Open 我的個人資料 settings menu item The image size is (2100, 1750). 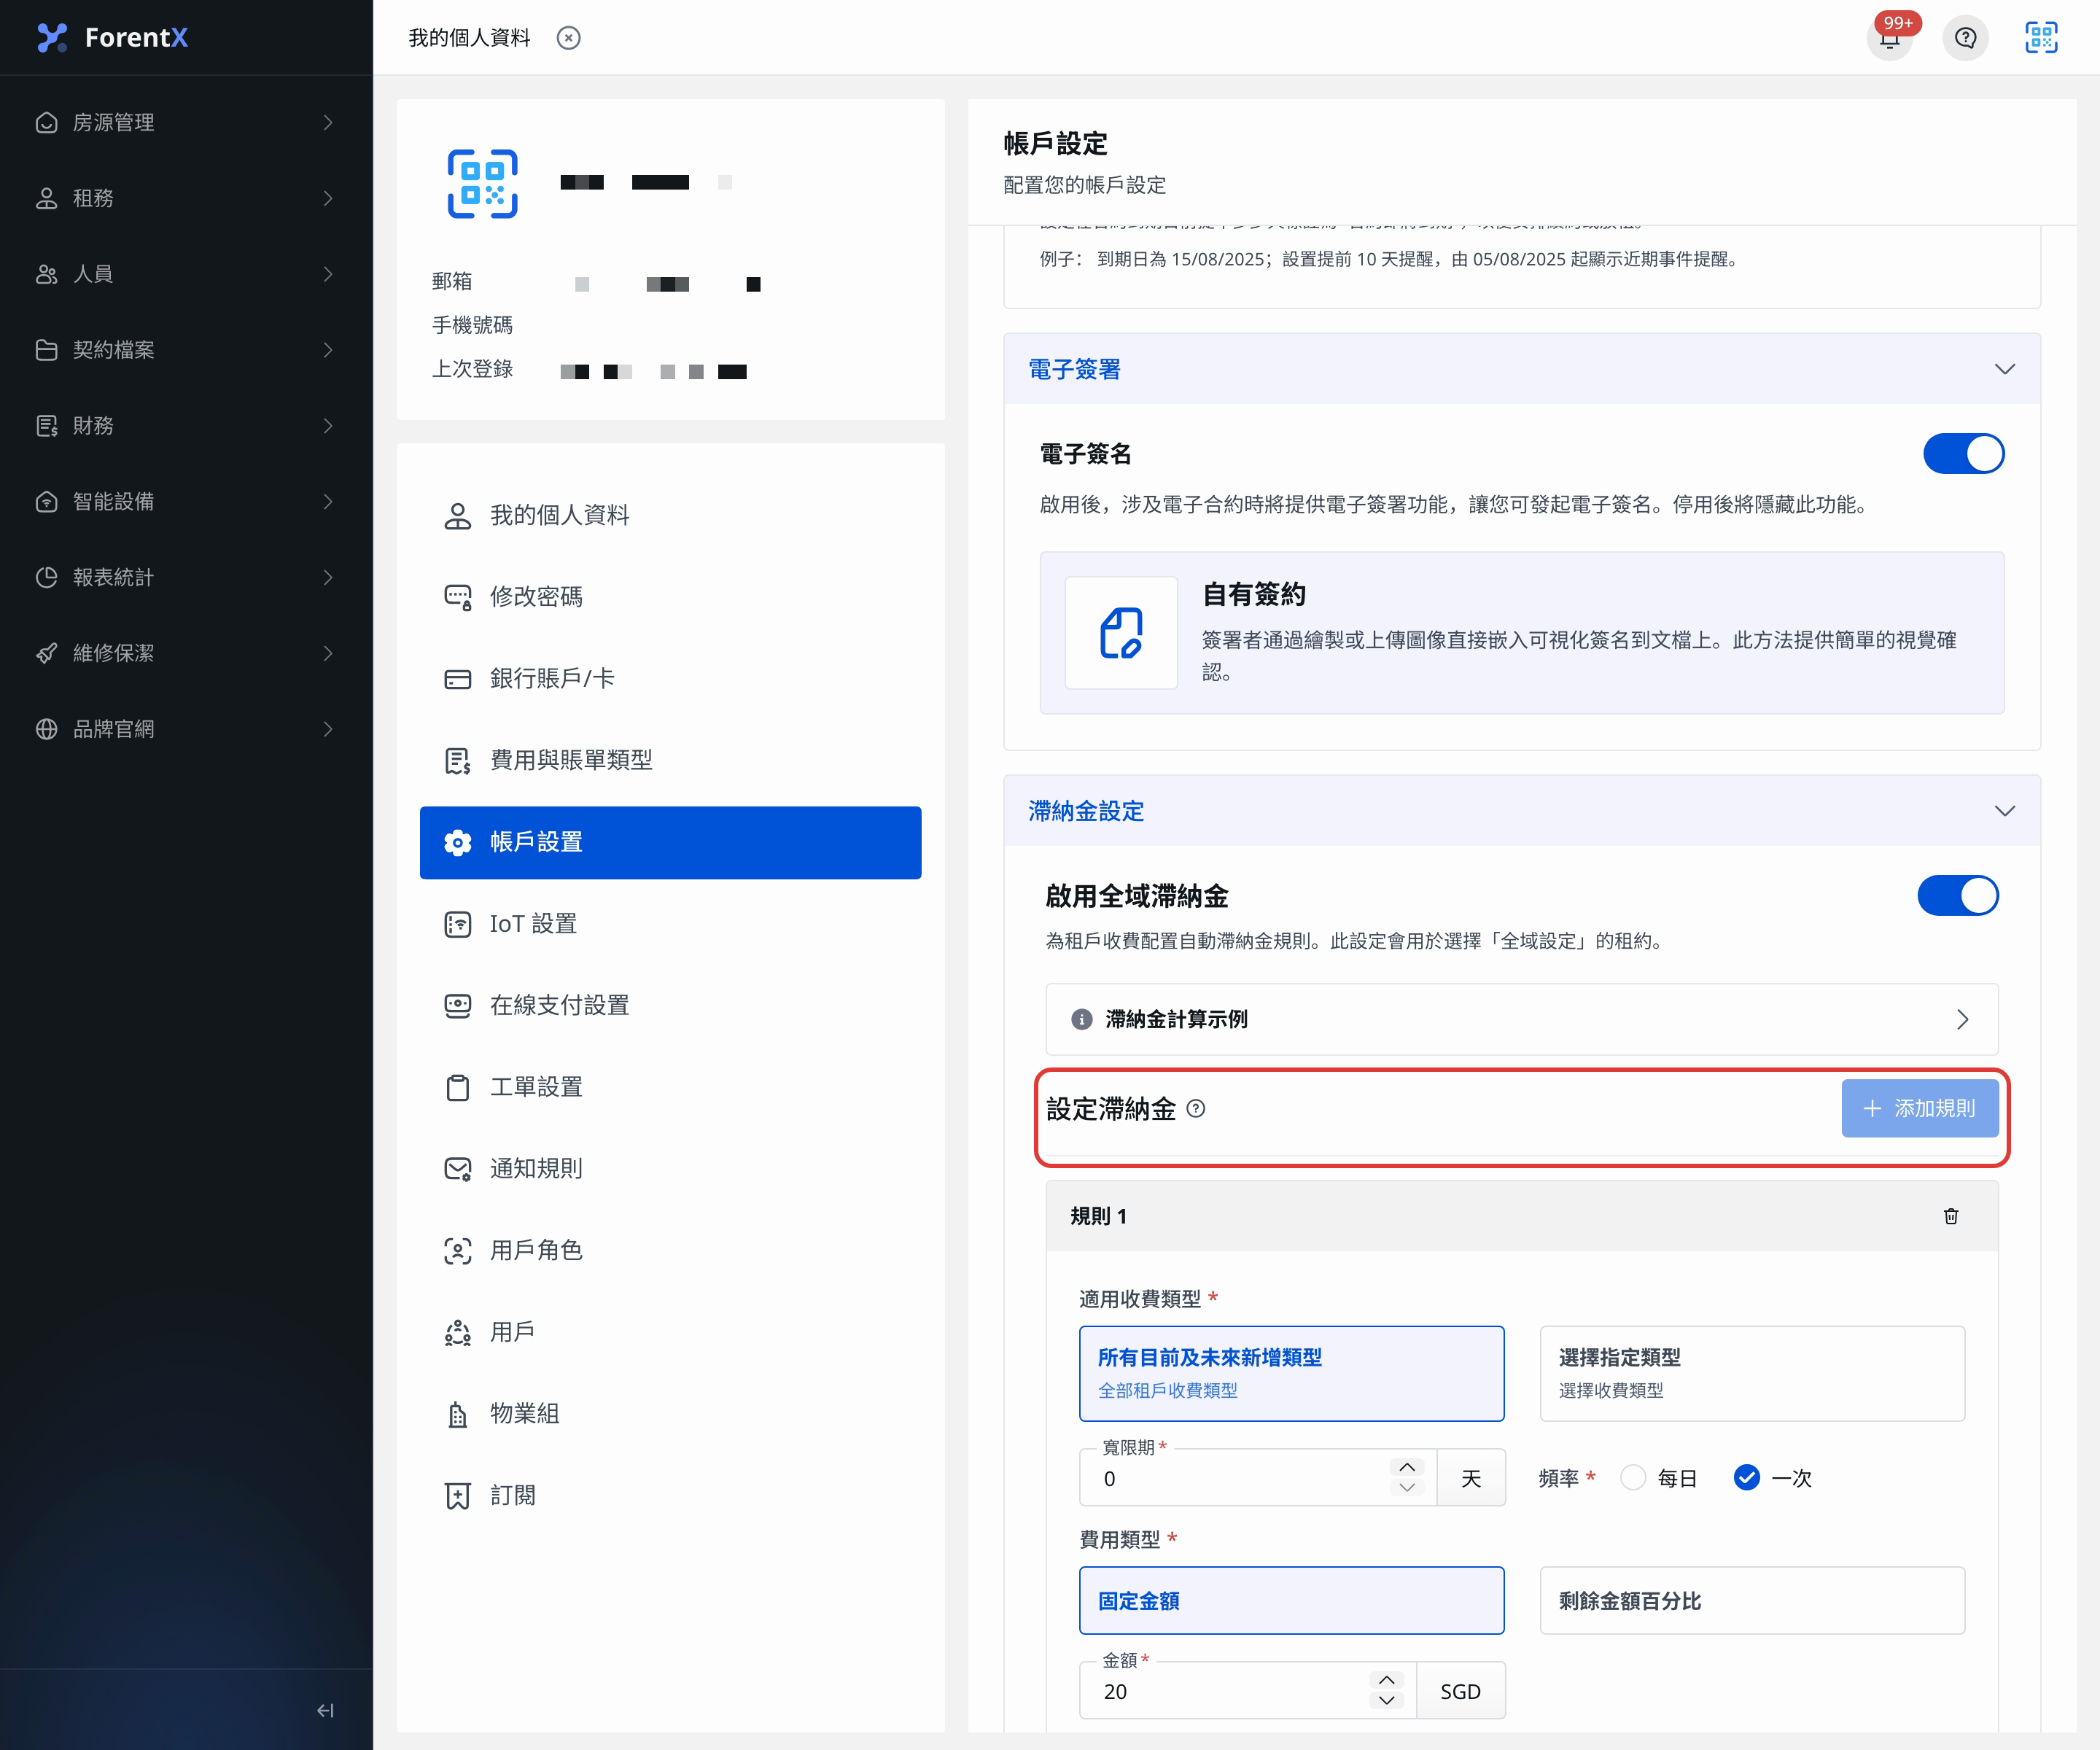pos(670,515)
